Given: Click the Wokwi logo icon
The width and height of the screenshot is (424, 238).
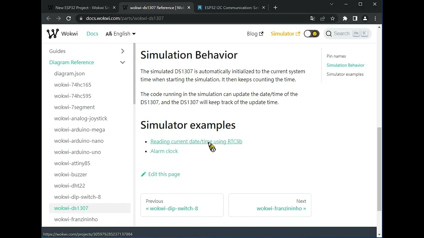Looking at the screenshot, I should (53, 34).
